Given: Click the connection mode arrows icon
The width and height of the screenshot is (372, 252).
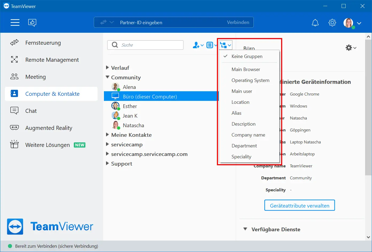Looking at the screenshot, I should click(103, 22).
